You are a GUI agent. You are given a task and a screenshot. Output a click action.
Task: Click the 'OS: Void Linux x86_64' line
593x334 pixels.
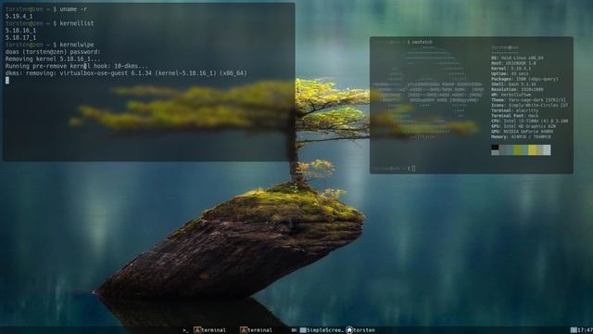[517, 58]
